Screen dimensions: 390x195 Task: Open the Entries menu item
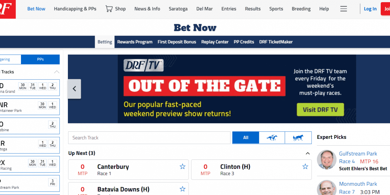[229, 9]
